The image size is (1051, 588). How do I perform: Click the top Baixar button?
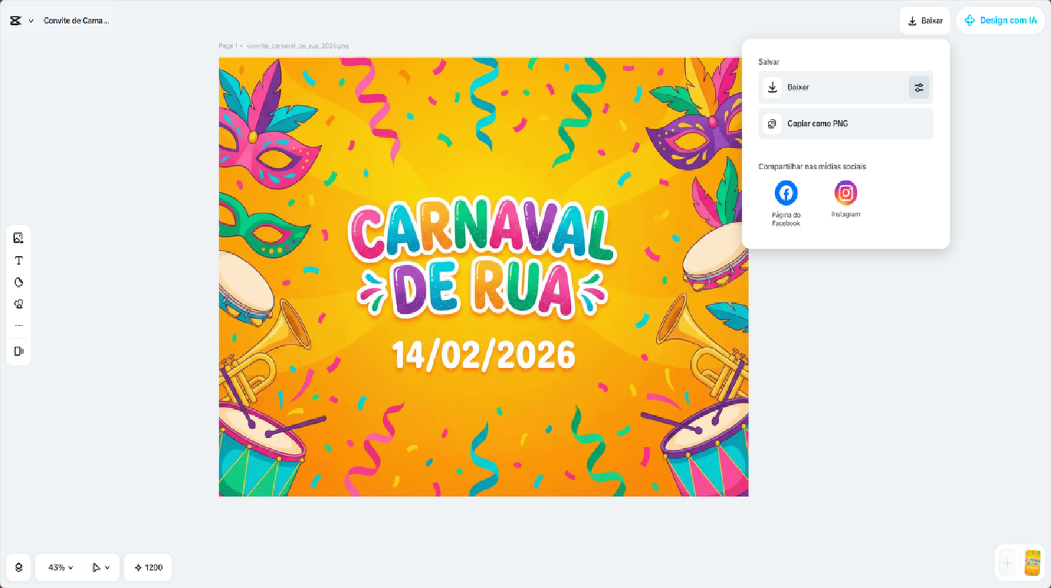pos(925,21)
